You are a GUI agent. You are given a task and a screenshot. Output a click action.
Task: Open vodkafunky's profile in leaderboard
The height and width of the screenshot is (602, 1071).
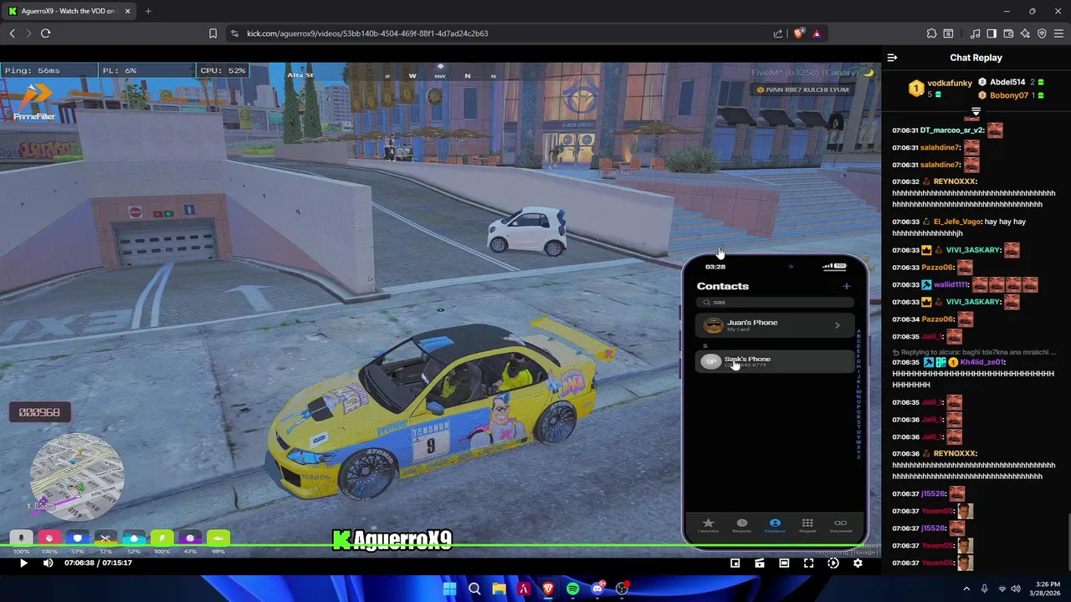click(950, 83)
